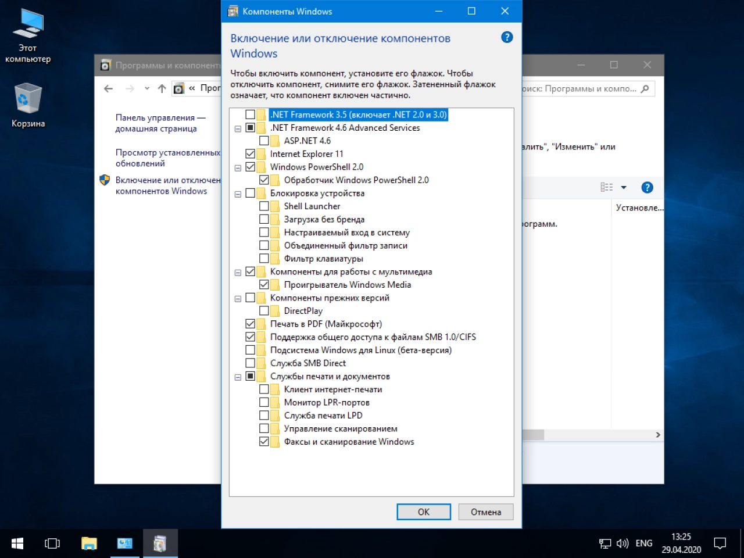
Task: Open the Action Center notifications icon
Action: click(x=720, y=543)
